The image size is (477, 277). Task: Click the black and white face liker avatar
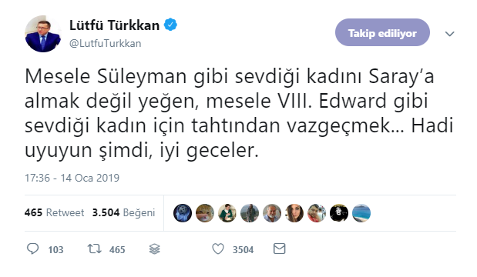[339, 213]
